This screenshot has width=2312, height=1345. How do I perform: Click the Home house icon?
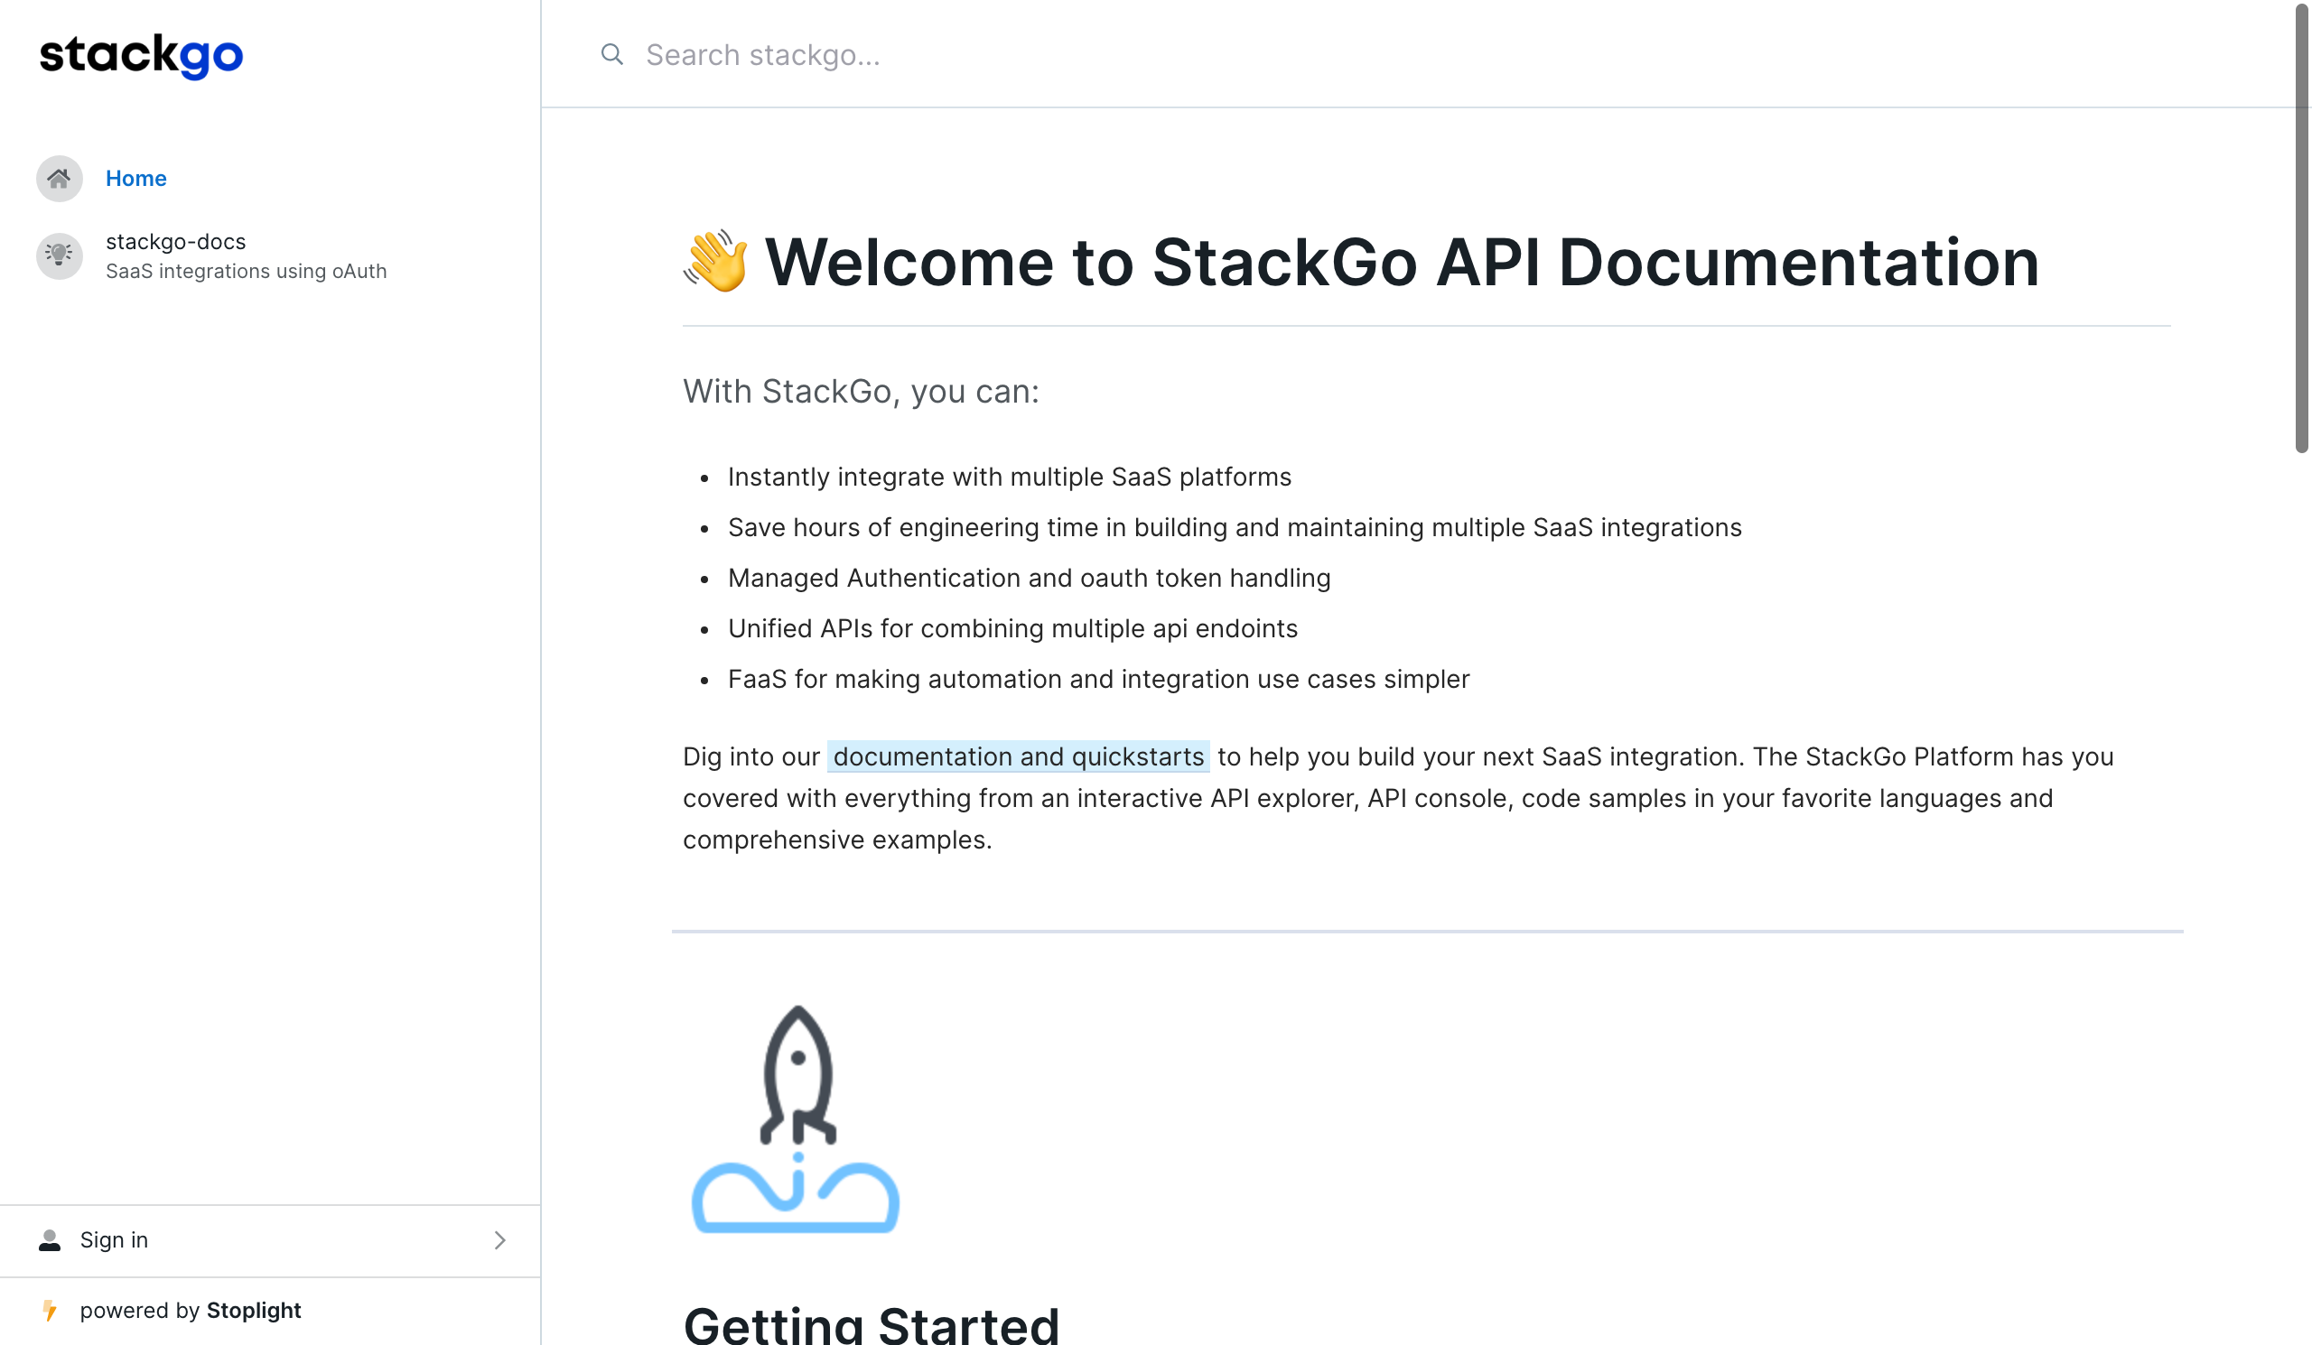60,178
